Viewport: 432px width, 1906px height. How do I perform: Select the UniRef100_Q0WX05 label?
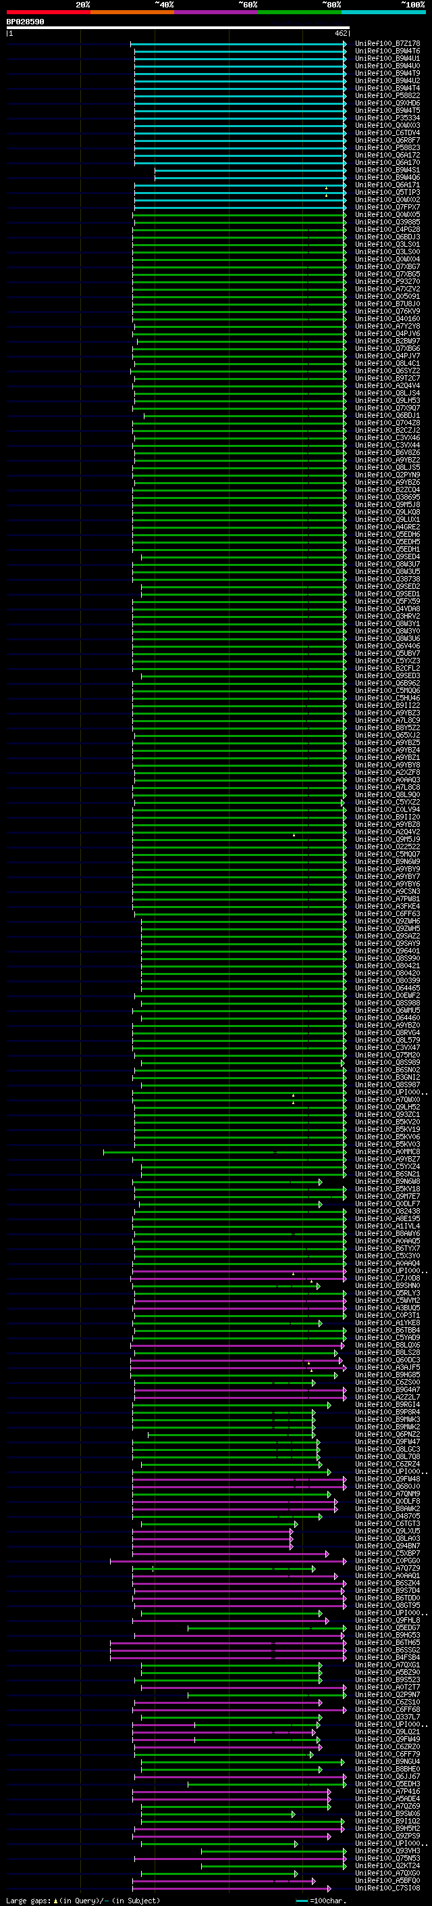click(387, 214)
